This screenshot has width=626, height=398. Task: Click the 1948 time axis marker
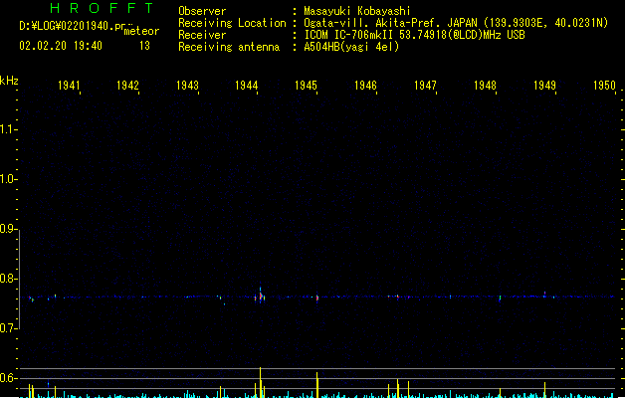(x=485, y=86)
